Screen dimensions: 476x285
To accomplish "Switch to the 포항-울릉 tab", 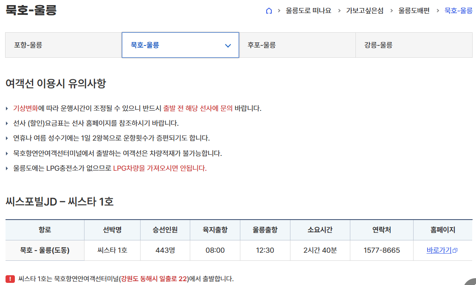I will click(63, 45).
